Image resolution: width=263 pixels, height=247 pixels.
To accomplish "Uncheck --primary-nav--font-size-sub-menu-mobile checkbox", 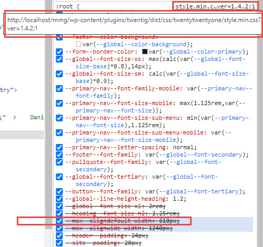I will [59, 132].
